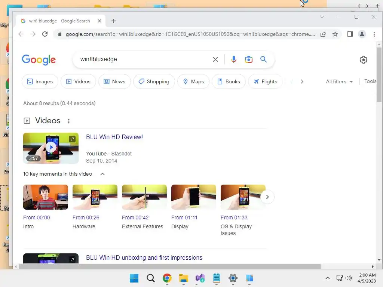Clear the search box with the X
The height and width of the screenshot is (287, 383).
[215, 59]
